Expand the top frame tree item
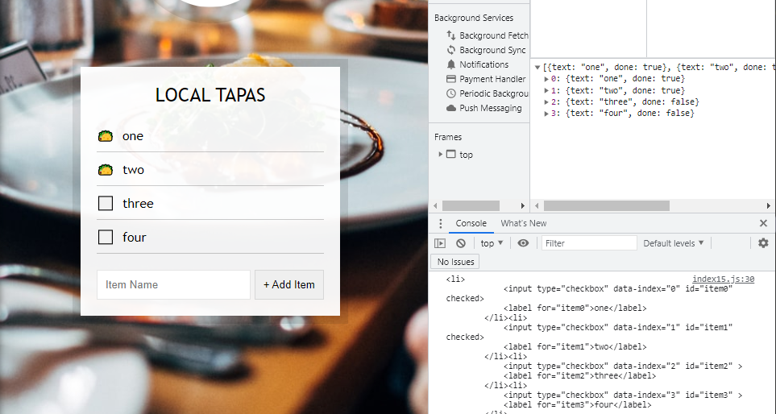This screenshot has height=414, width=776. point(440,155)
